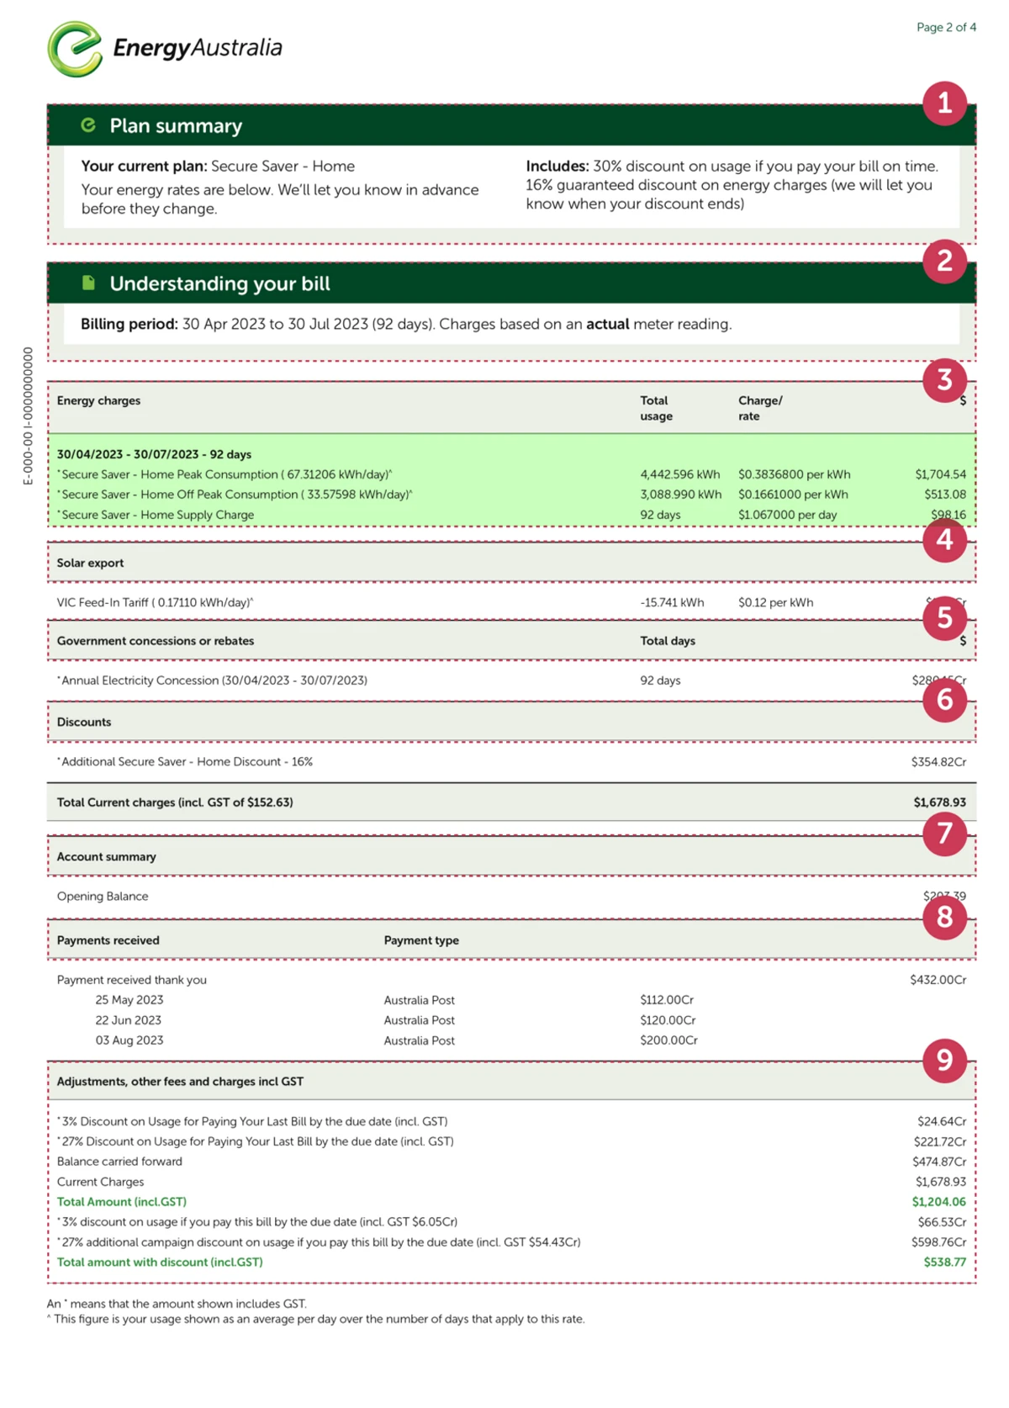Select red marker 4 above Solar export

[x=944, y=540]
